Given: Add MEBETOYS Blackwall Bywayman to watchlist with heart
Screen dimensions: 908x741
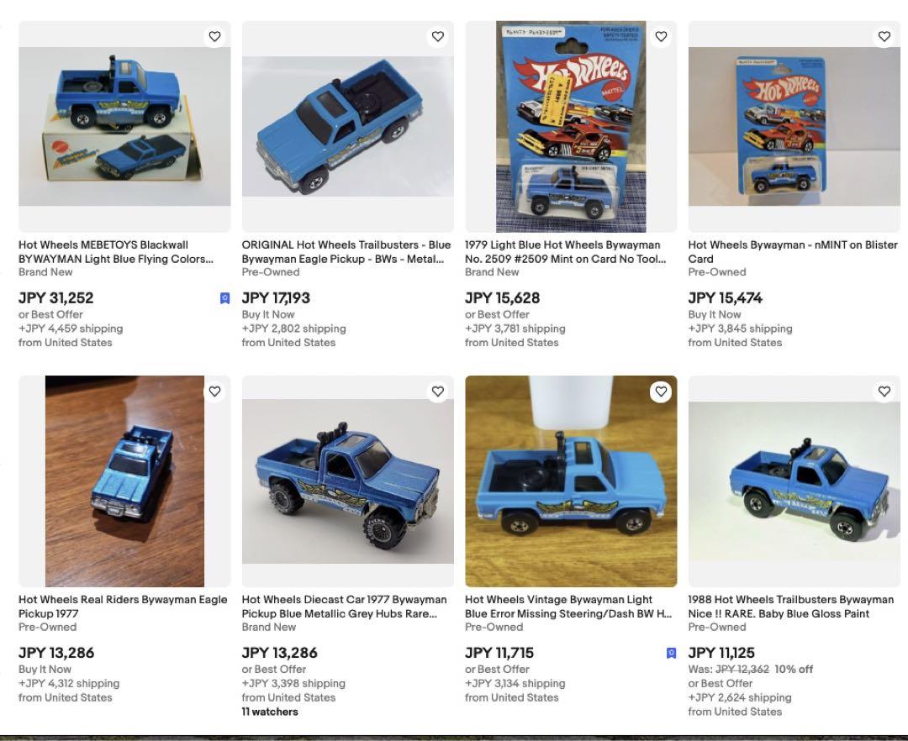Looking at the screenshot, I should [x=215, y=36].
